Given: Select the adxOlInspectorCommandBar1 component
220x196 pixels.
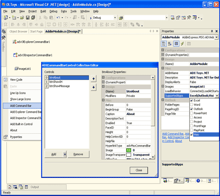Looking at the screenshot, I should [33, 55].
